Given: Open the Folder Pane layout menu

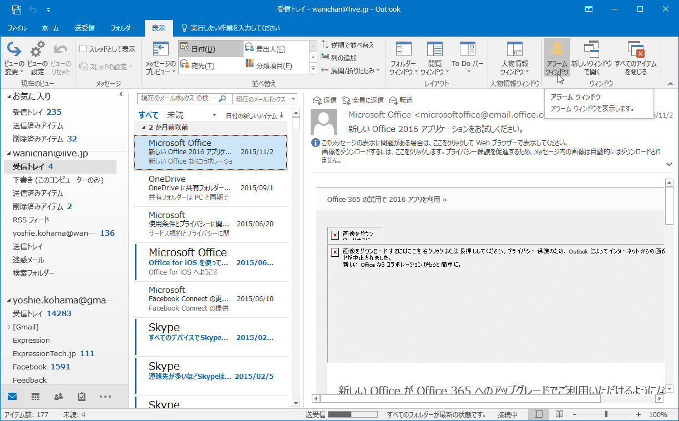Looking at the screenshot, I should [x=403, y=58].
